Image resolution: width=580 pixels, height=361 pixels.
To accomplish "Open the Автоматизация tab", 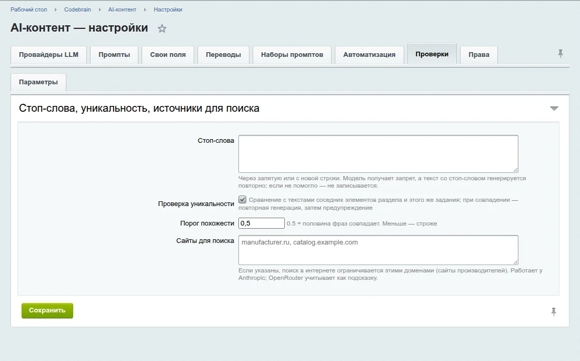I will click(x=369, y=55).
